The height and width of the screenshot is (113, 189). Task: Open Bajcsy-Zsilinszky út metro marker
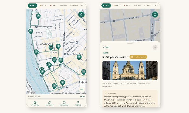tap(65, 54)
